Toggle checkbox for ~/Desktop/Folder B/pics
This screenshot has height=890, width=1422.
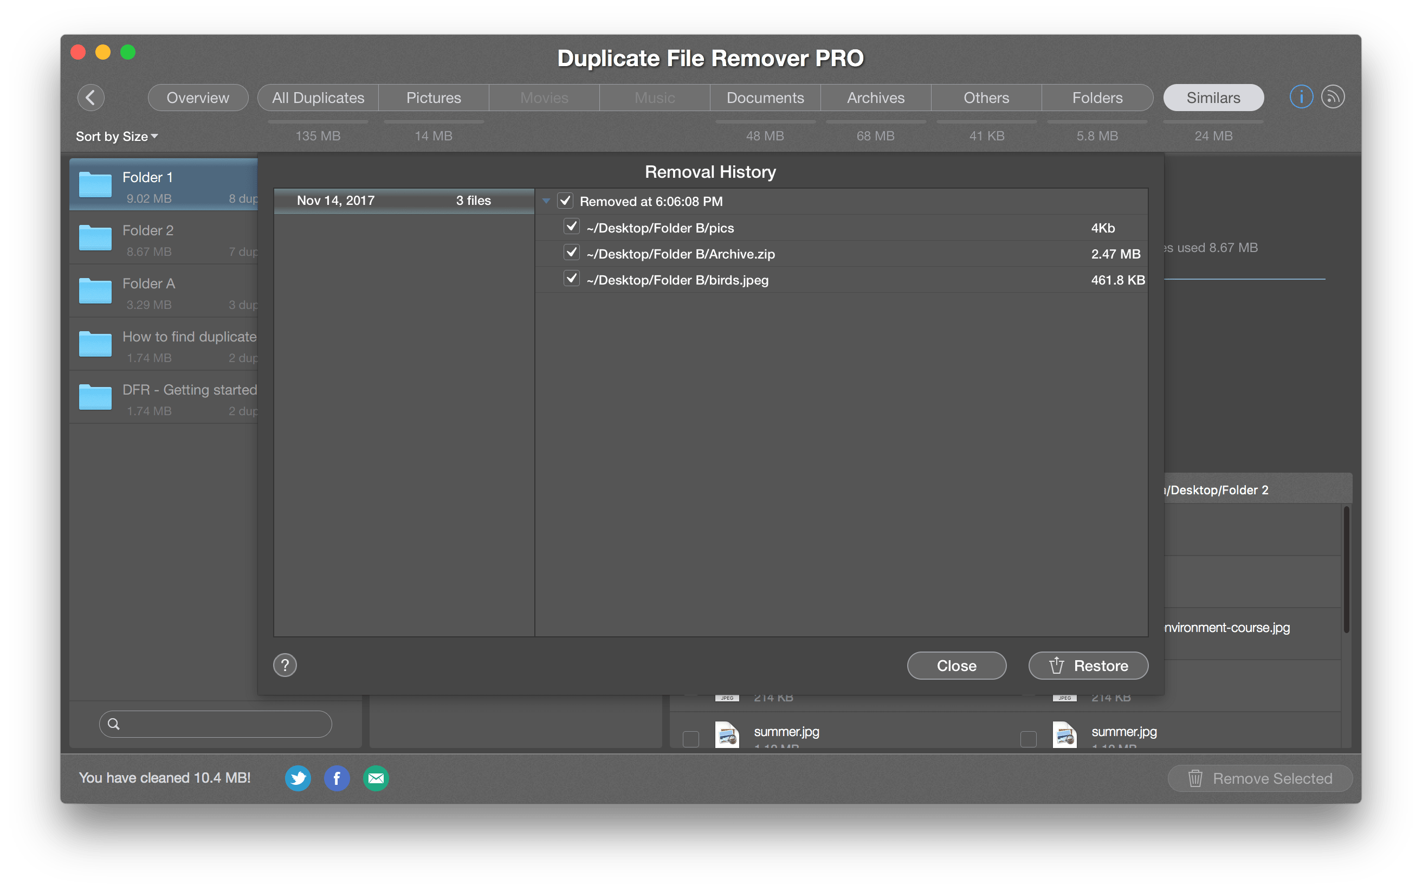[x=569, y=227]
